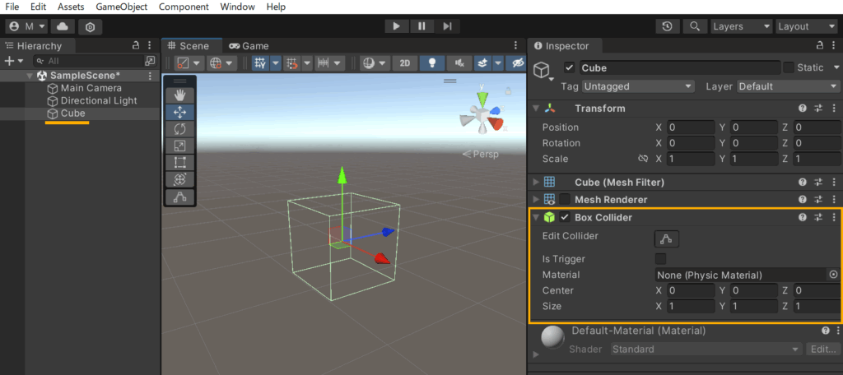Select the Scale tool in the scene
843x375 pixels.
point(179,146)
